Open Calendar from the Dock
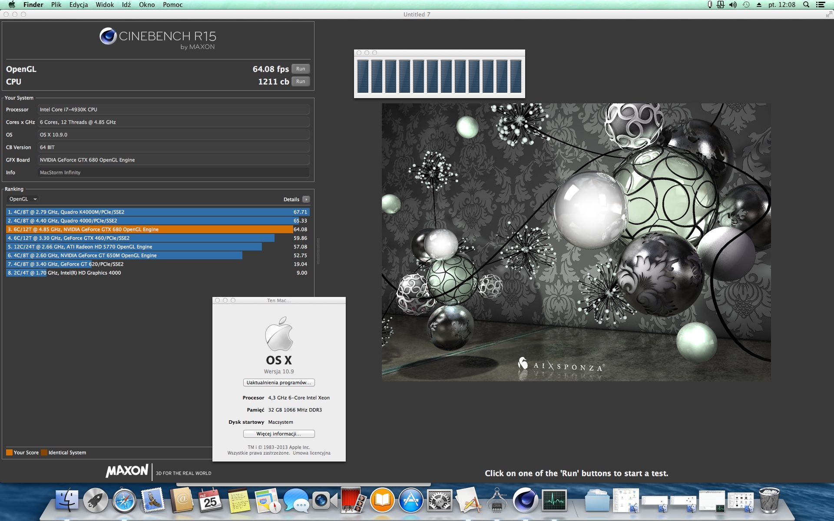 click(210, 501)
